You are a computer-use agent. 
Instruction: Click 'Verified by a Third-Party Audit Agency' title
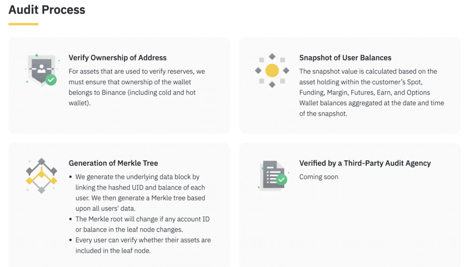pos(365,163)
